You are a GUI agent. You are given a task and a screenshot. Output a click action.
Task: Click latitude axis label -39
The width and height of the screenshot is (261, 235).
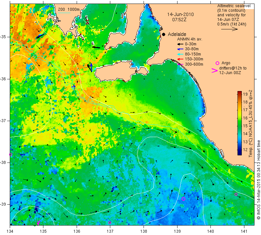click(3, 204)
